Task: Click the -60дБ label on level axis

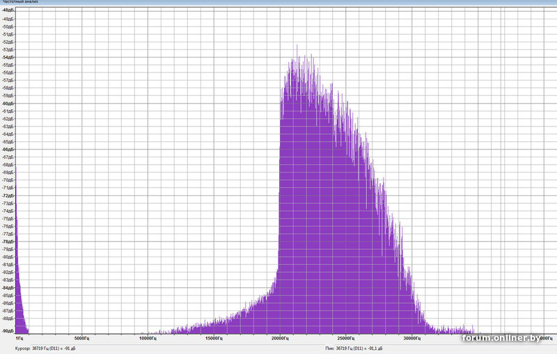Action: click(x=8, y=103)
